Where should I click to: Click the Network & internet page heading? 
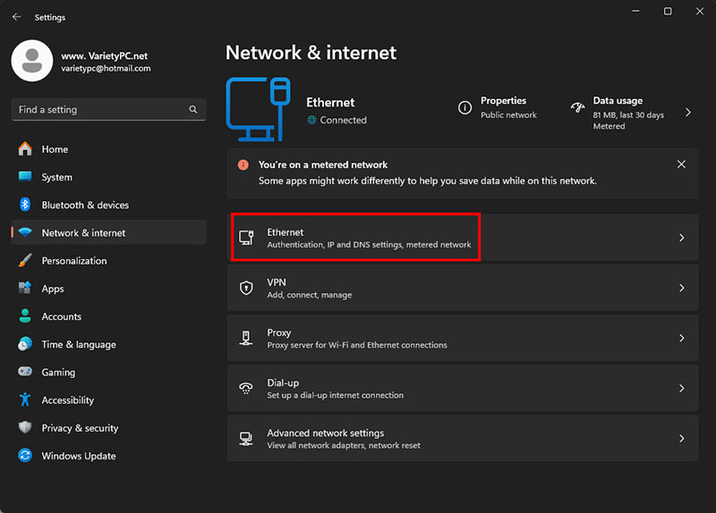(311, 53)
